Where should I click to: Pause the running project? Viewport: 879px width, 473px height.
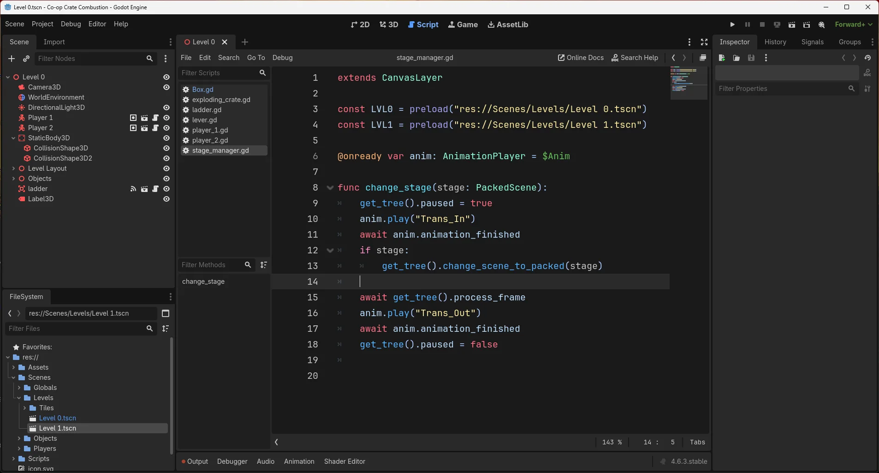(748, 24)
